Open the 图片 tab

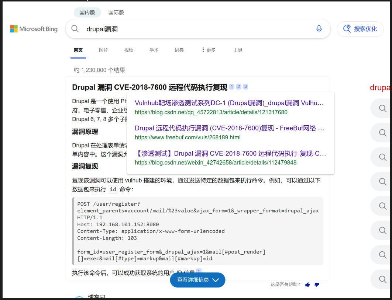tap(103, 50)
